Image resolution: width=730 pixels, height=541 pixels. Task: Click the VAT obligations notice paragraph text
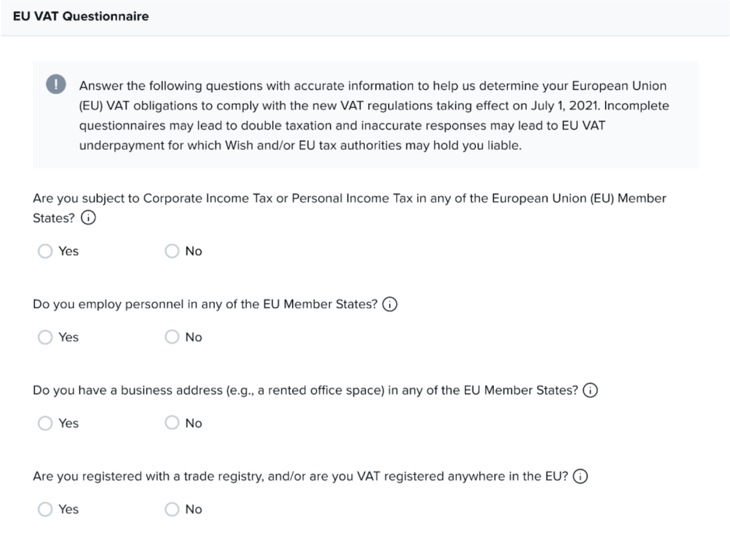[373, 115]
